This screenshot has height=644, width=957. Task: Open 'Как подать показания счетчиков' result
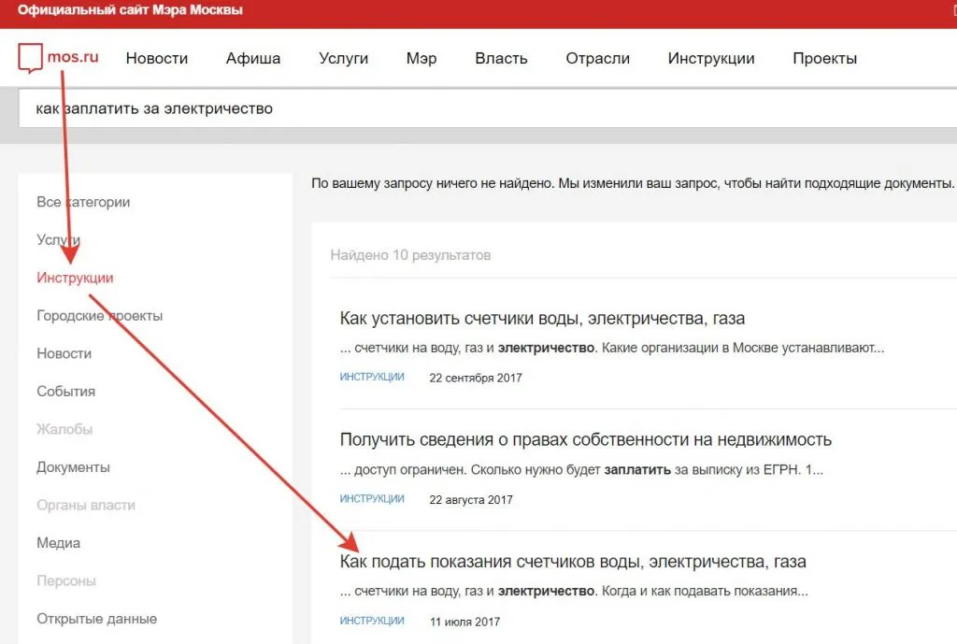pyautogui.click(x=572, y=562)
